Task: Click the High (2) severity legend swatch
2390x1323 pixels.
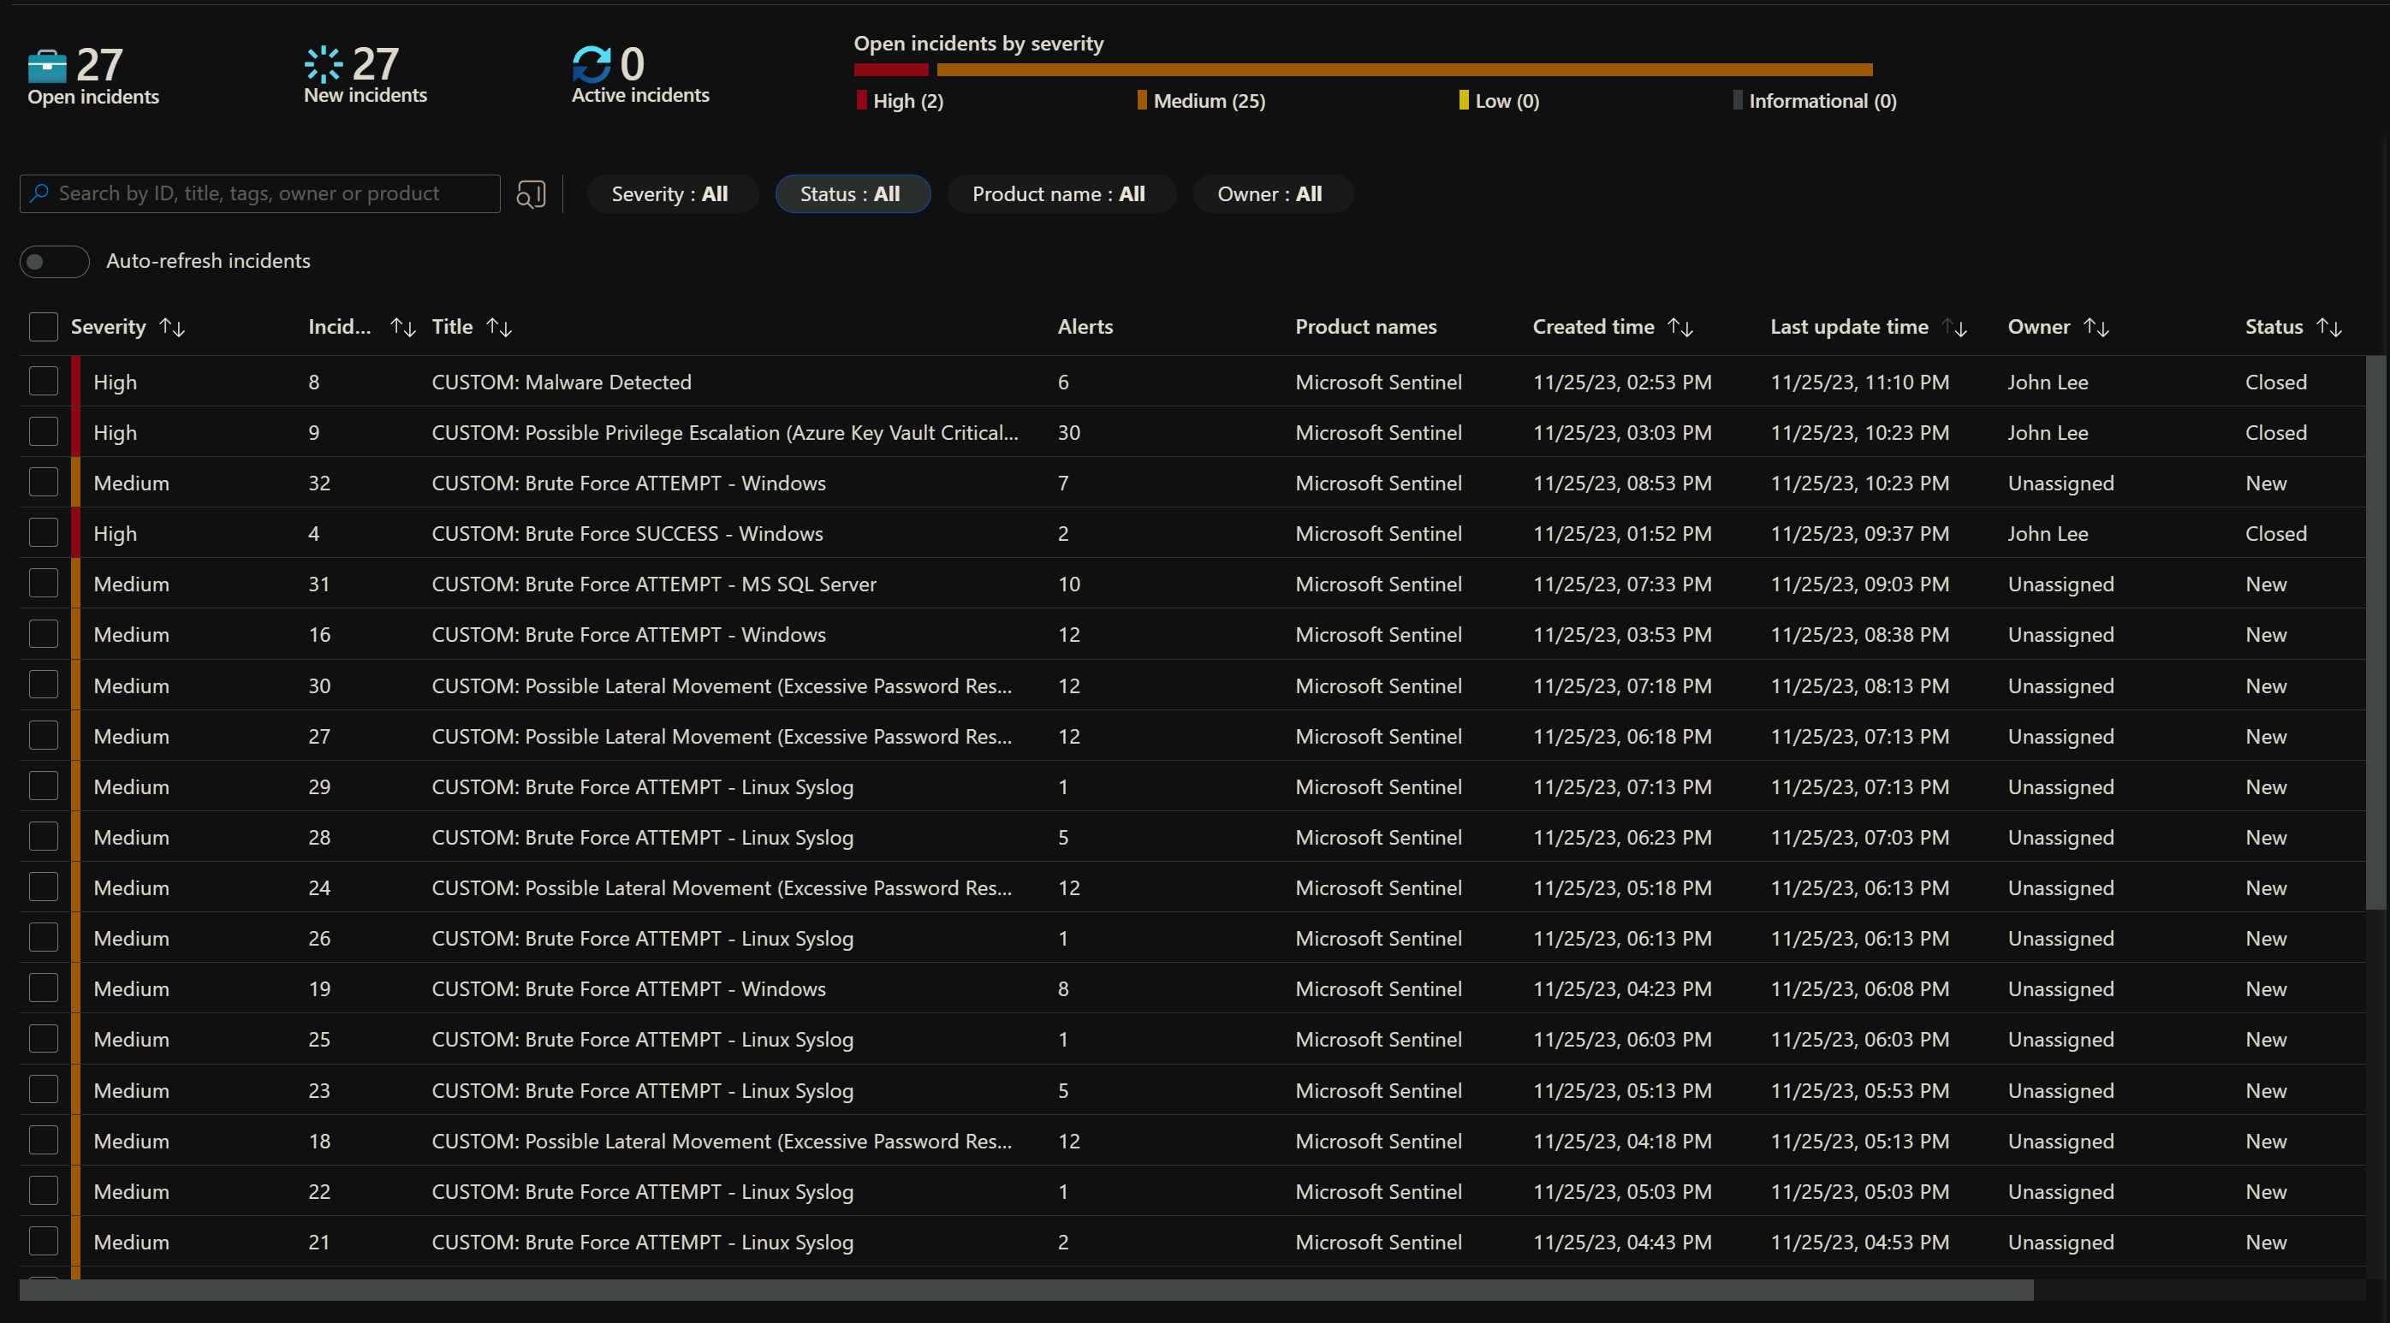Action: pyautogui.click(x=862, y=100)
